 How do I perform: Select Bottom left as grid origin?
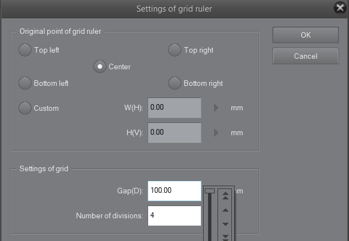click(x=25, y=83)
